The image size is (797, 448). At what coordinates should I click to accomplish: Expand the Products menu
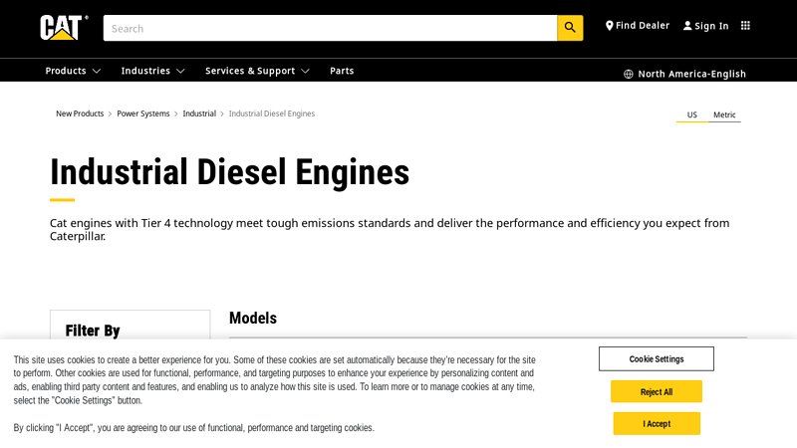coord(73,71)
